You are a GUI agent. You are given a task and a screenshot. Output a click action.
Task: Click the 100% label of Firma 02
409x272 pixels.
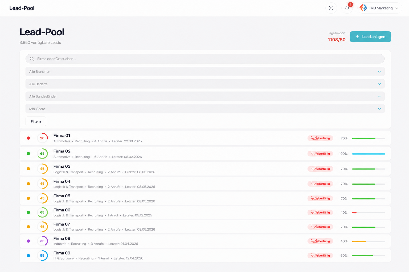point(343,154)
